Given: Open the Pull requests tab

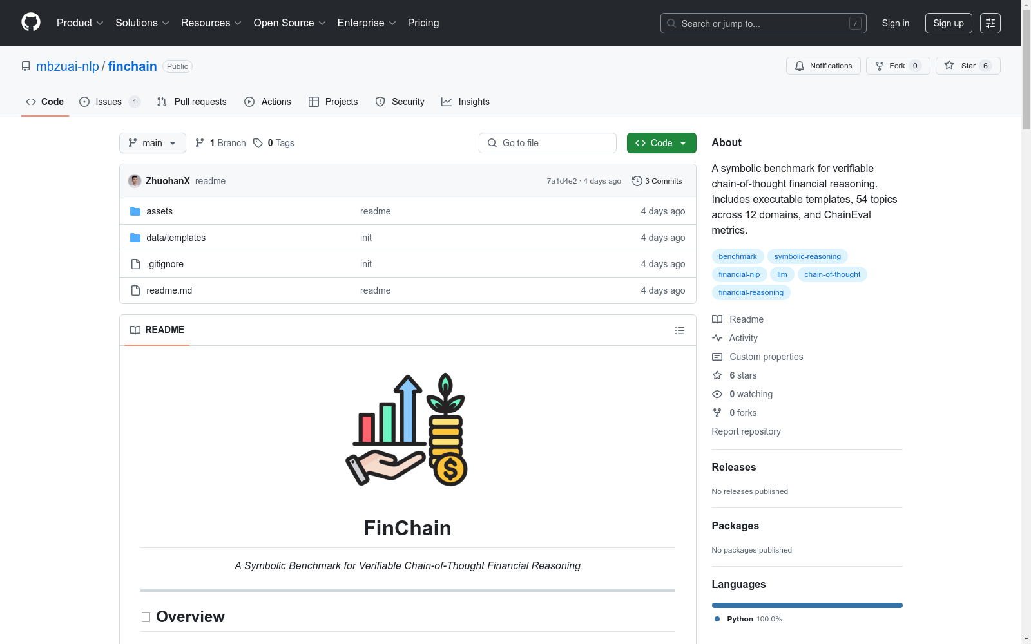Looking at the screenshot, I should tap(192, 102).
